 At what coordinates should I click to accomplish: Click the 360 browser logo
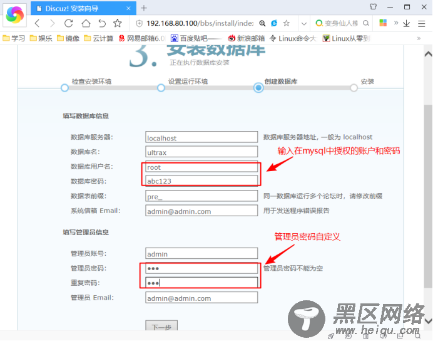pyautogui.click(x=14, y=14)
